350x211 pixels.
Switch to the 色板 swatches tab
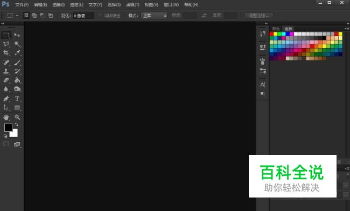289,29
